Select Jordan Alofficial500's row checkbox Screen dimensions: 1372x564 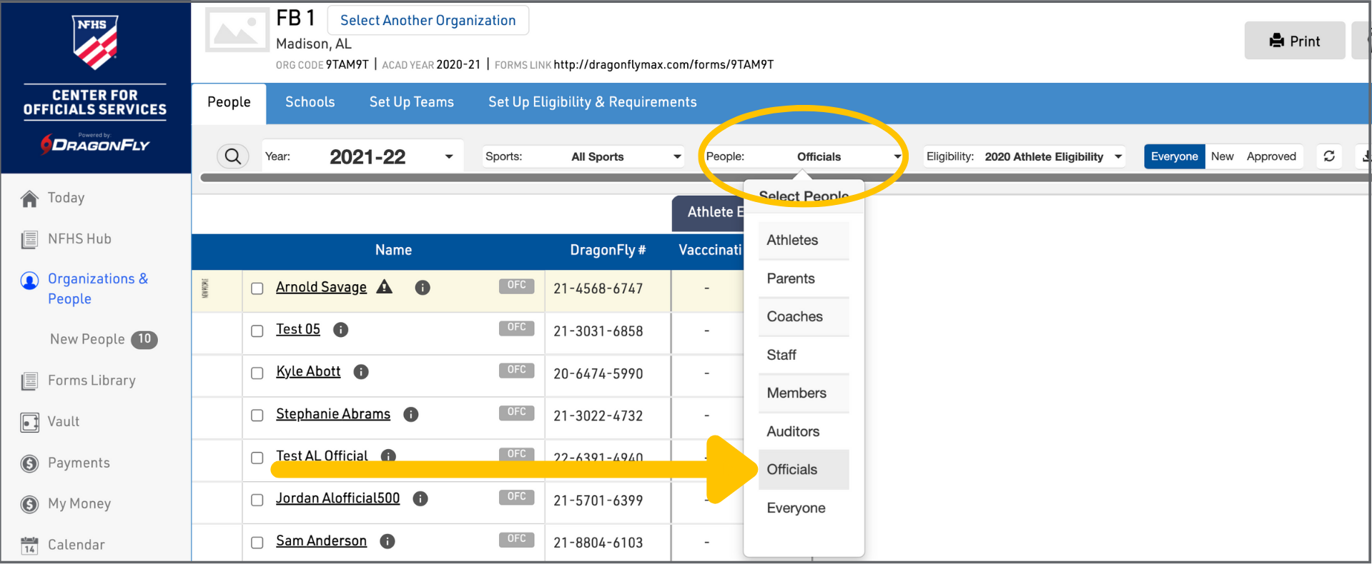pyautogui.click(x=257, y=500)
